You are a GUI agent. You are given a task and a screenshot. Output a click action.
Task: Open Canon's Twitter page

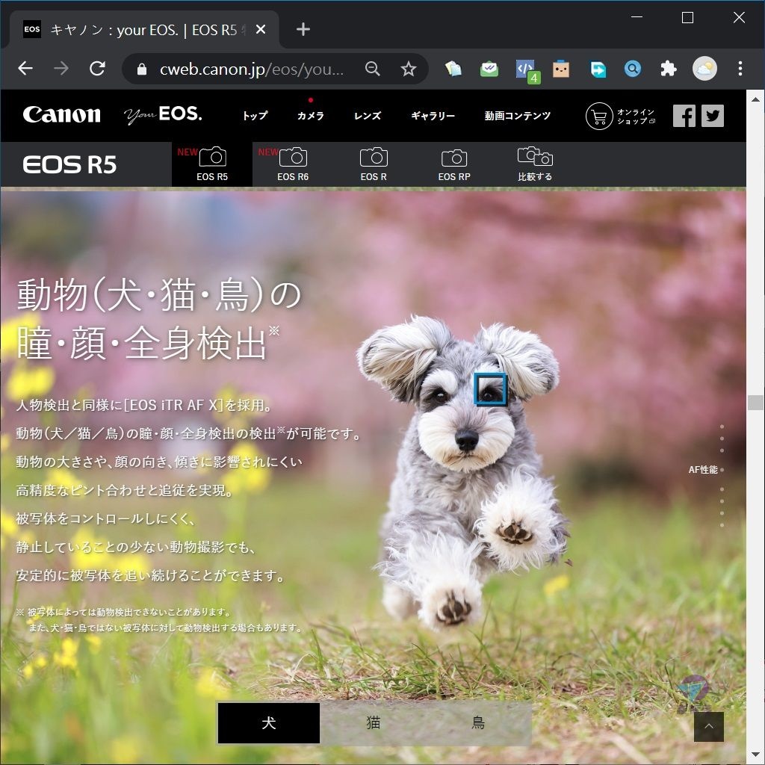tap(713, 116)
